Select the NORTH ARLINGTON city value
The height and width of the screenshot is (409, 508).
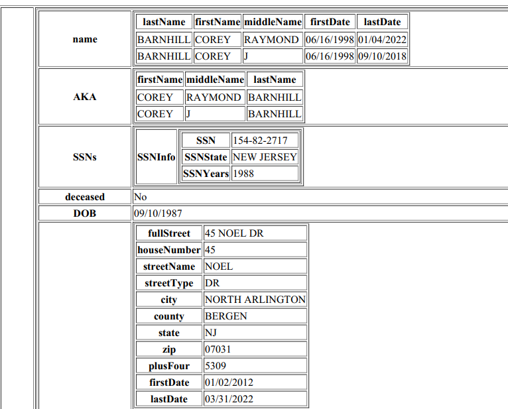coord(255,300)
